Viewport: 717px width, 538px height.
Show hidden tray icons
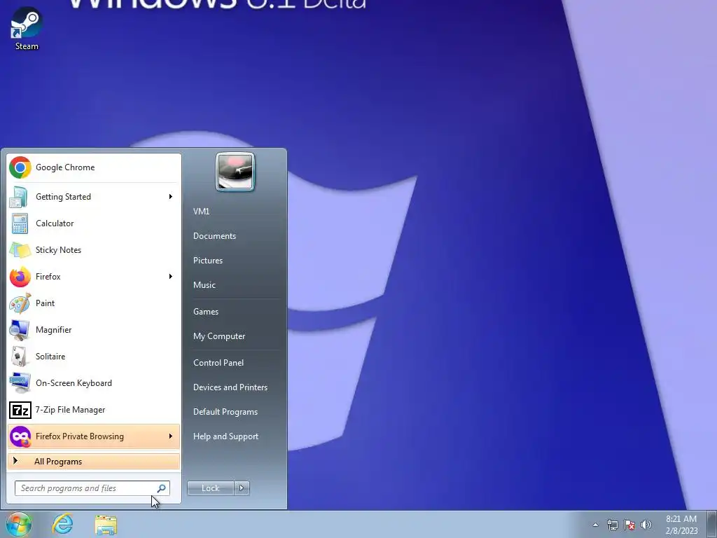595,525
